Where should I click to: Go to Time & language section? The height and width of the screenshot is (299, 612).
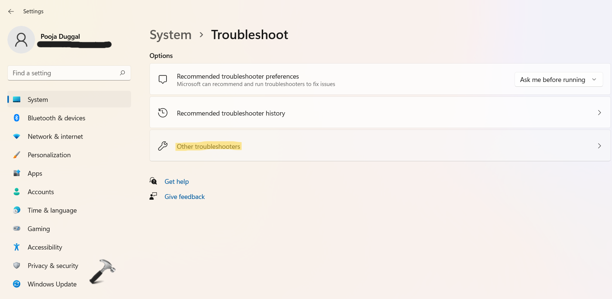click(52, 210)
